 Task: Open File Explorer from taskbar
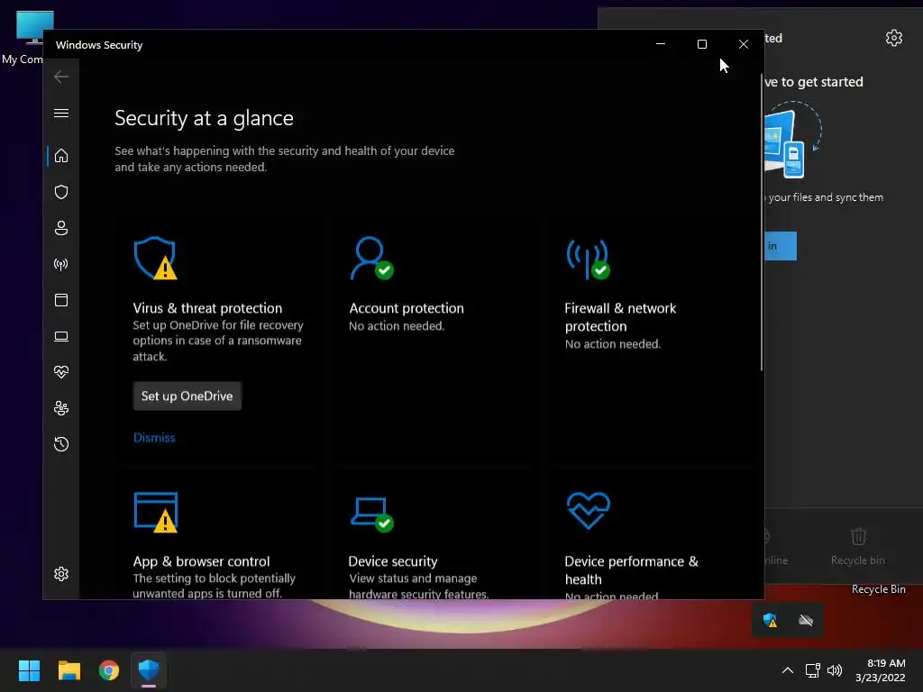tap(69, 670)
